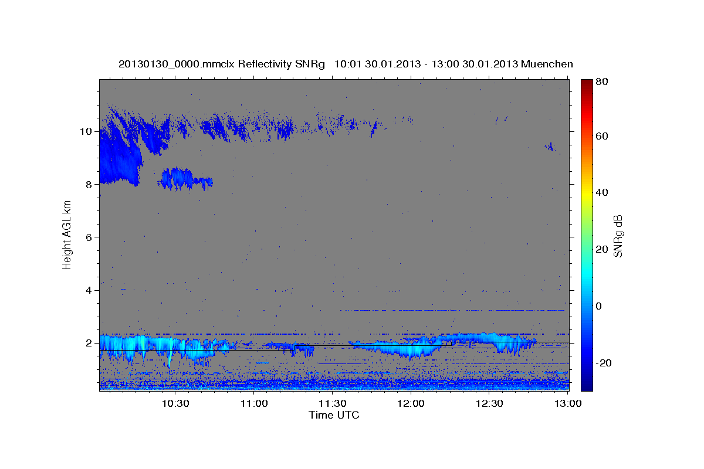Click the height tick label 4
This screenshot has width=704, height=469.
pyautogui.click(x=89, y=290)
